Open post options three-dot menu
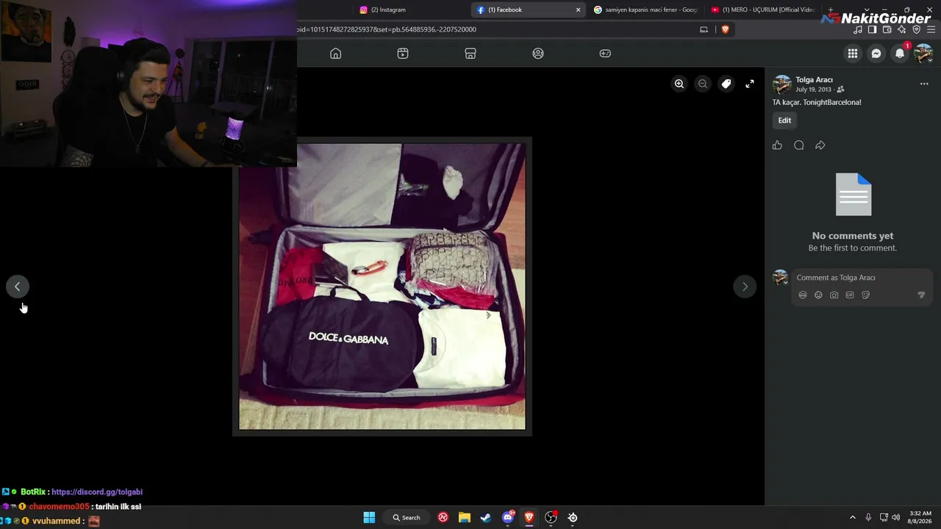941x529 pixels. pos(924,84)
